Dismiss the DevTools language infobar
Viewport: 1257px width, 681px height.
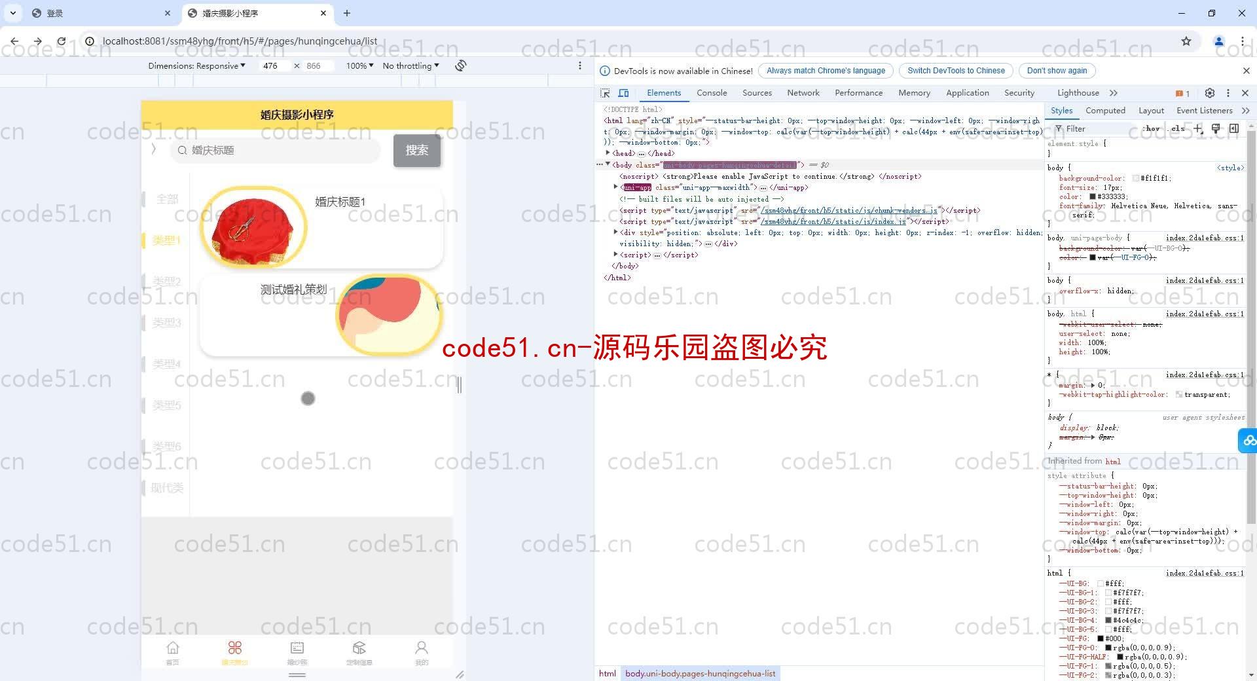1246,71
